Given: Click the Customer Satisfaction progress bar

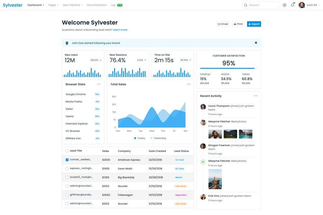Looking at the screenshot, I should click(x=227, y=68).
